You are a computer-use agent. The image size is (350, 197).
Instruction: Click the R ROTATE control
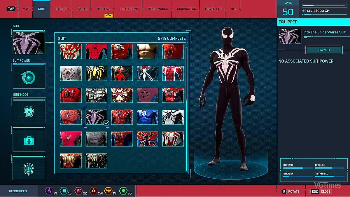tap(291, 191)
